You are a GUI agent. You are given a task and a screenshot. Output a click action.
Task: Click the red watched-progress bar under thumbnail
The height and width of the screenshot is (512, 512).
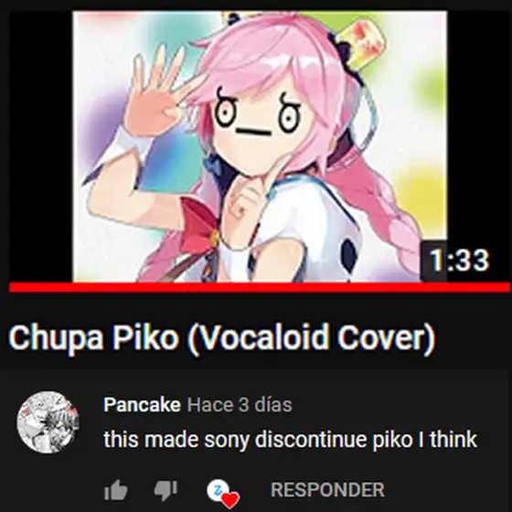(260, 287)
